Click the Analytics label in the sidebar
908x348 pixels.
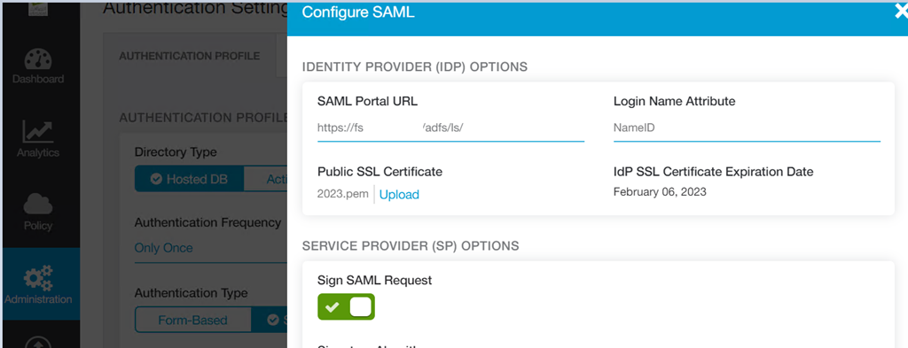[37, 152]
